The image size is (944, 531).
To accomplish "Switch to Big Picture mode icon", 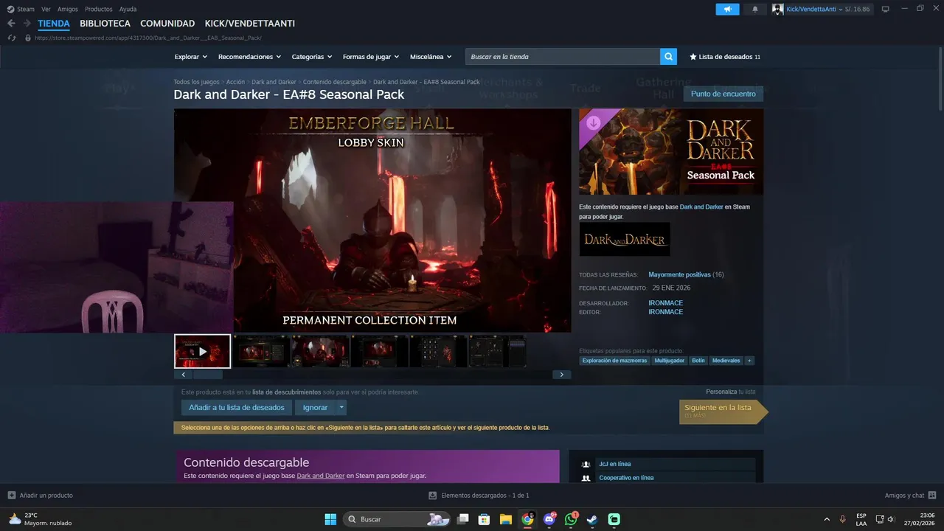I will (x=885, y=9).
